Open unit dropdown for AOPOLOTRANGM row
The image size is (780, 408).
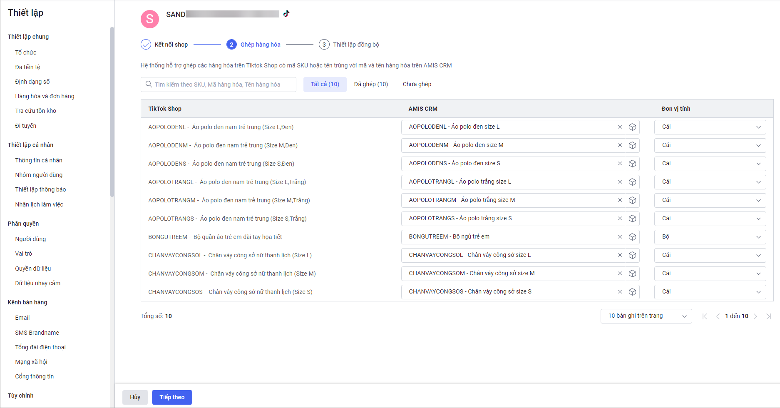tap(710, 200)
